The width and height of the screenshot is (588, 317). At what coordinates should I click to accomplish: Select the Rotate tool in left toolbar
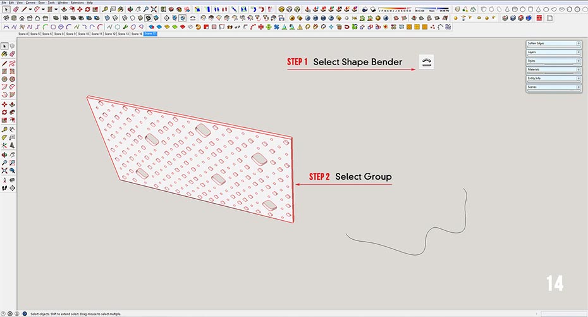pos(4,113)
